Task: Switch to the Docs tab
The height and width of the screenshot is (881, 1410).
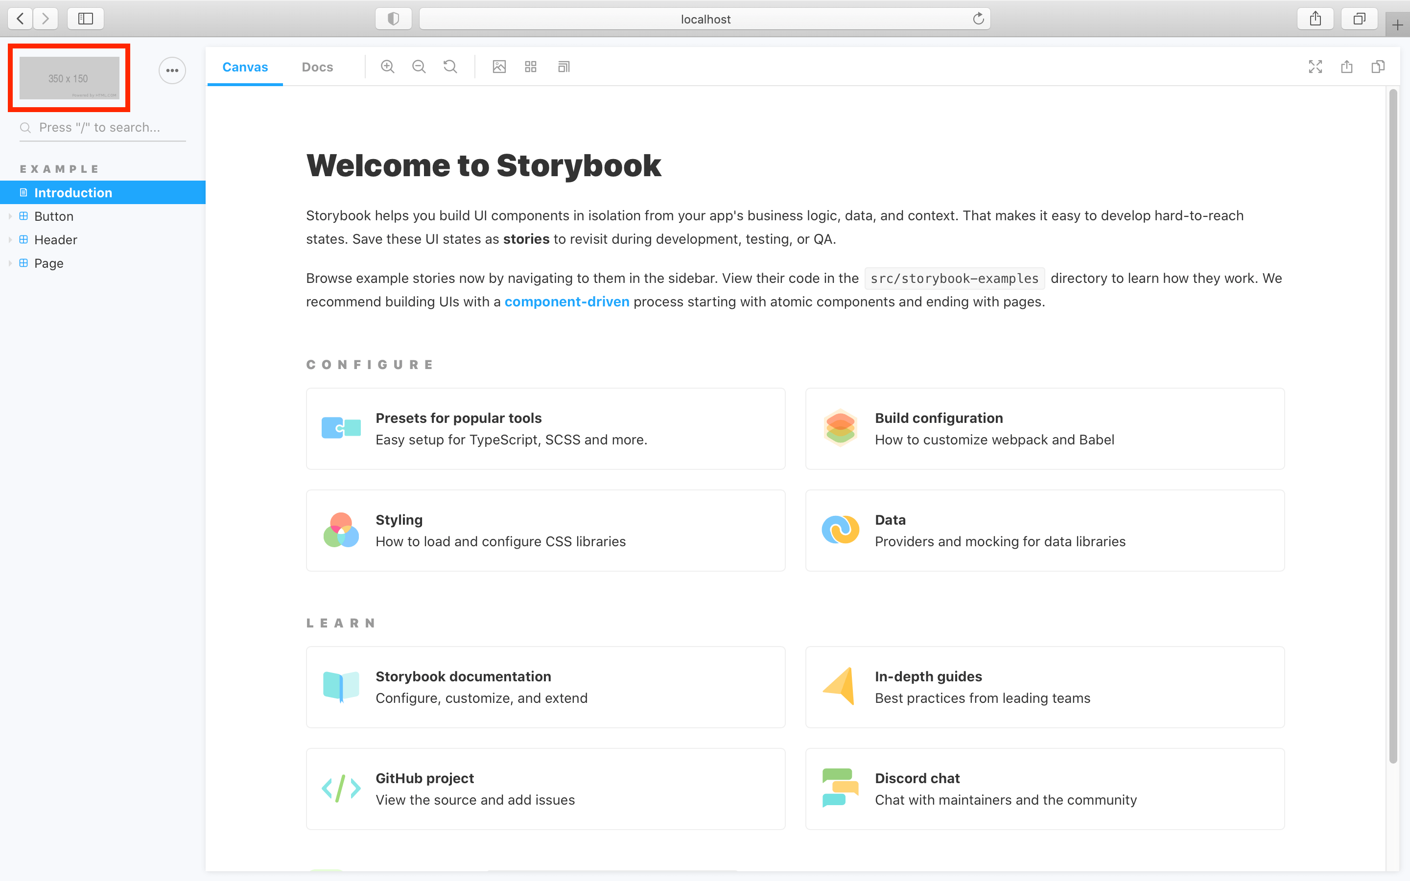Action: (x=318, y=66)
